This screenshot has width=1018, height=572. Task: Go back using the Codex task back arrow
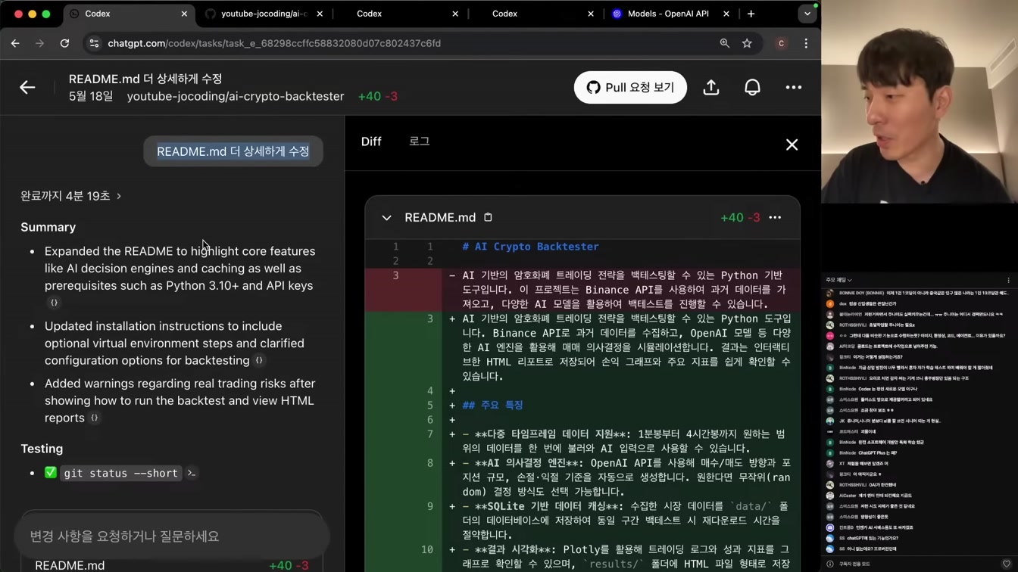click(27, 88)
